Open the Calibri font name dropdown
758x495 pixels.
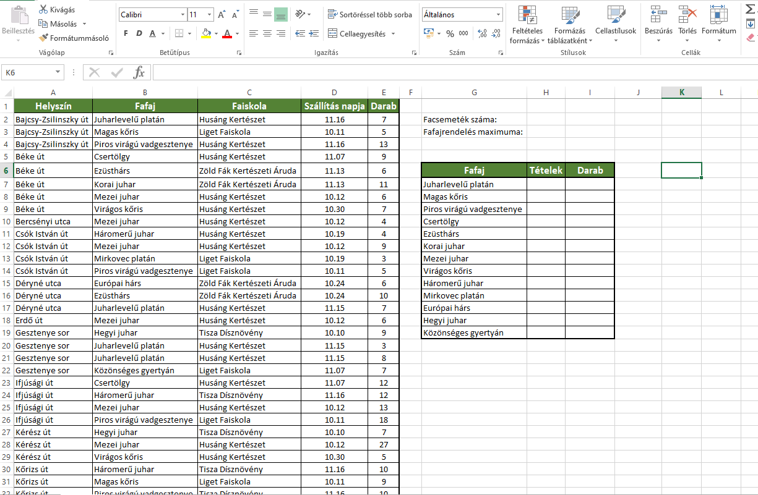[183, 14]
